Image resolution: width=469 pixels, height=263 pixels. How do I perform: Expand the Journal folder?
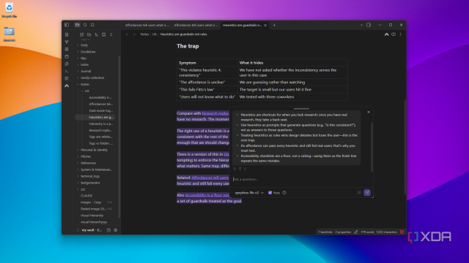[x=86, y=72]
